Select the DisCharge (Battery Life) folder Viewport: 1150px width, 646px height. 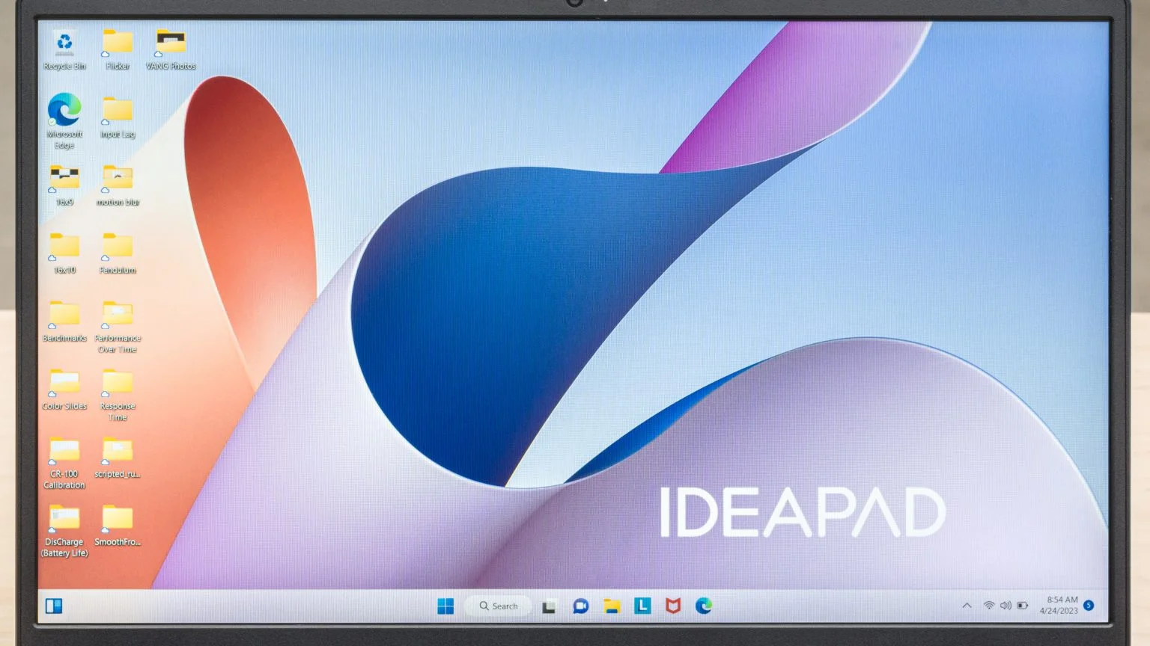pyautogui.click(x=64, y=526)
